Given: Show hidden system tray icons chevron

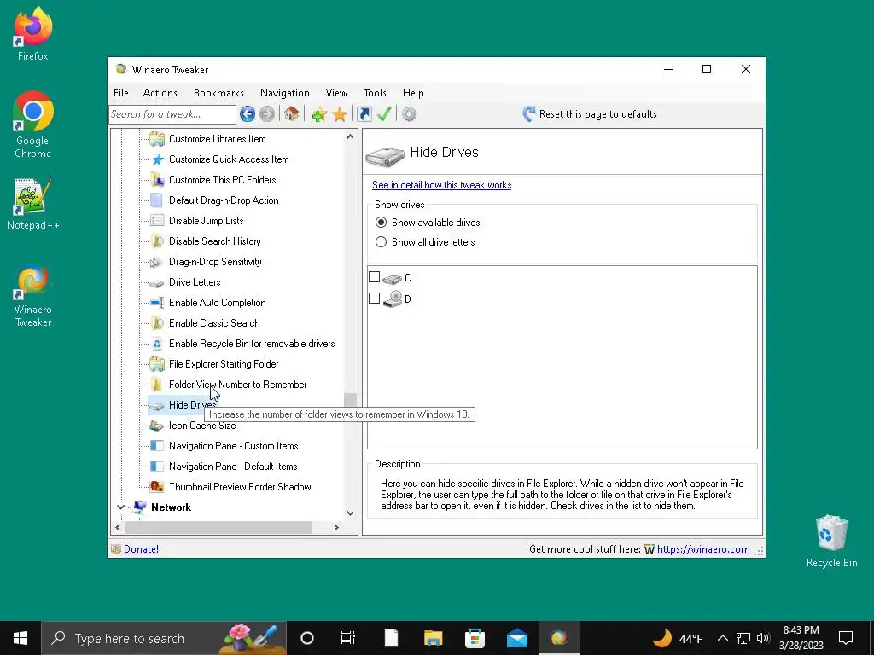Looking at the screenshot, I should [722, 638].
